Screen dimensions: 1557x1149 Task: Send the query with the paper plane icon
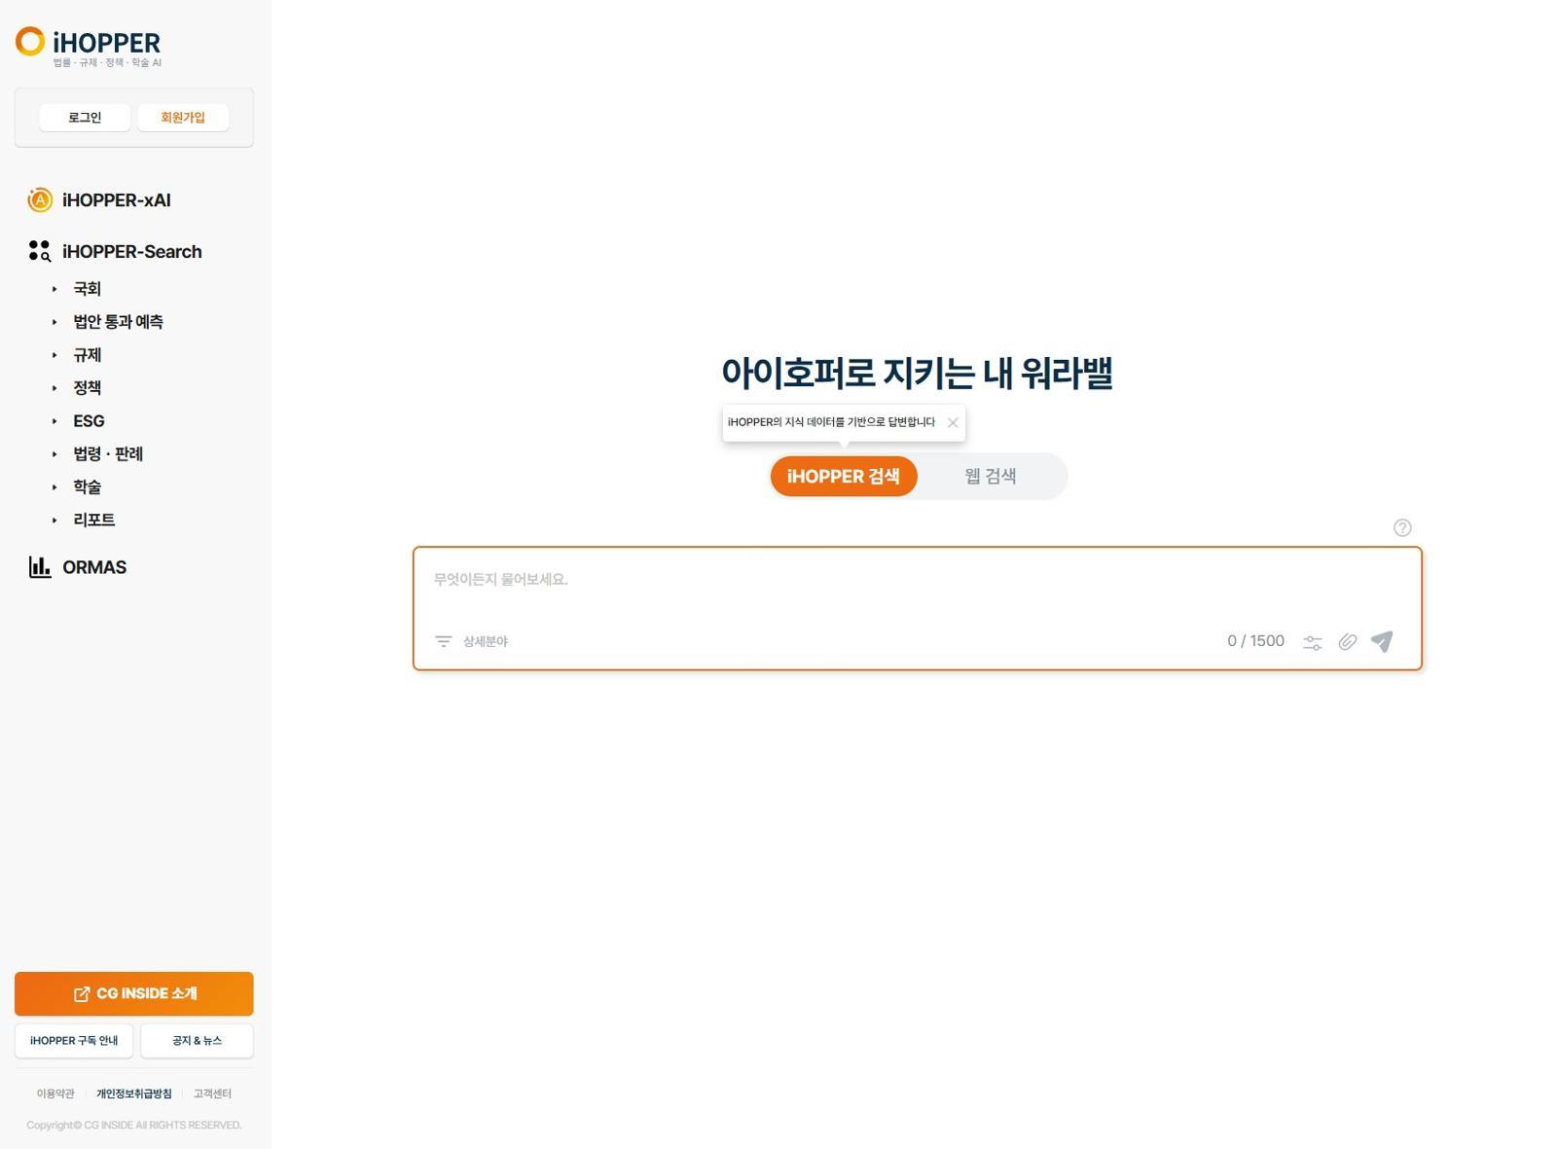1382,641
